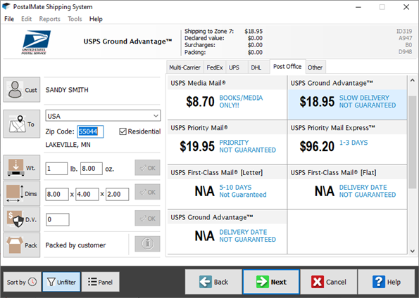Open Sort by clock option
Screen dimensions: 419x298
pos(22,282)
